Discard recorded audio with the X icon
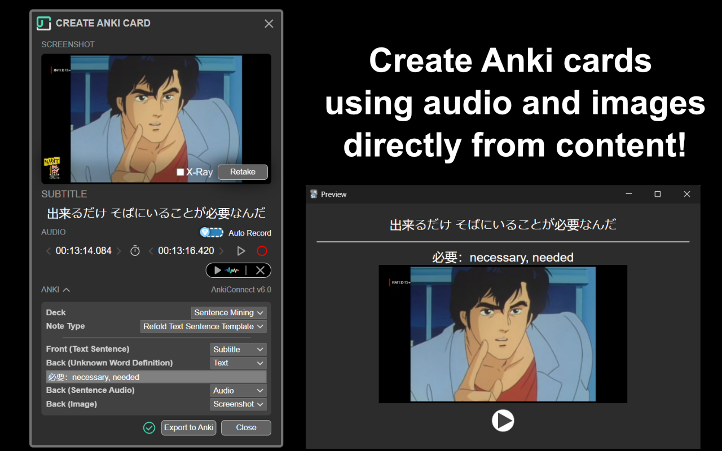Image resolution: width=722 pixels, height=451 pixels. tap(259, 270)
